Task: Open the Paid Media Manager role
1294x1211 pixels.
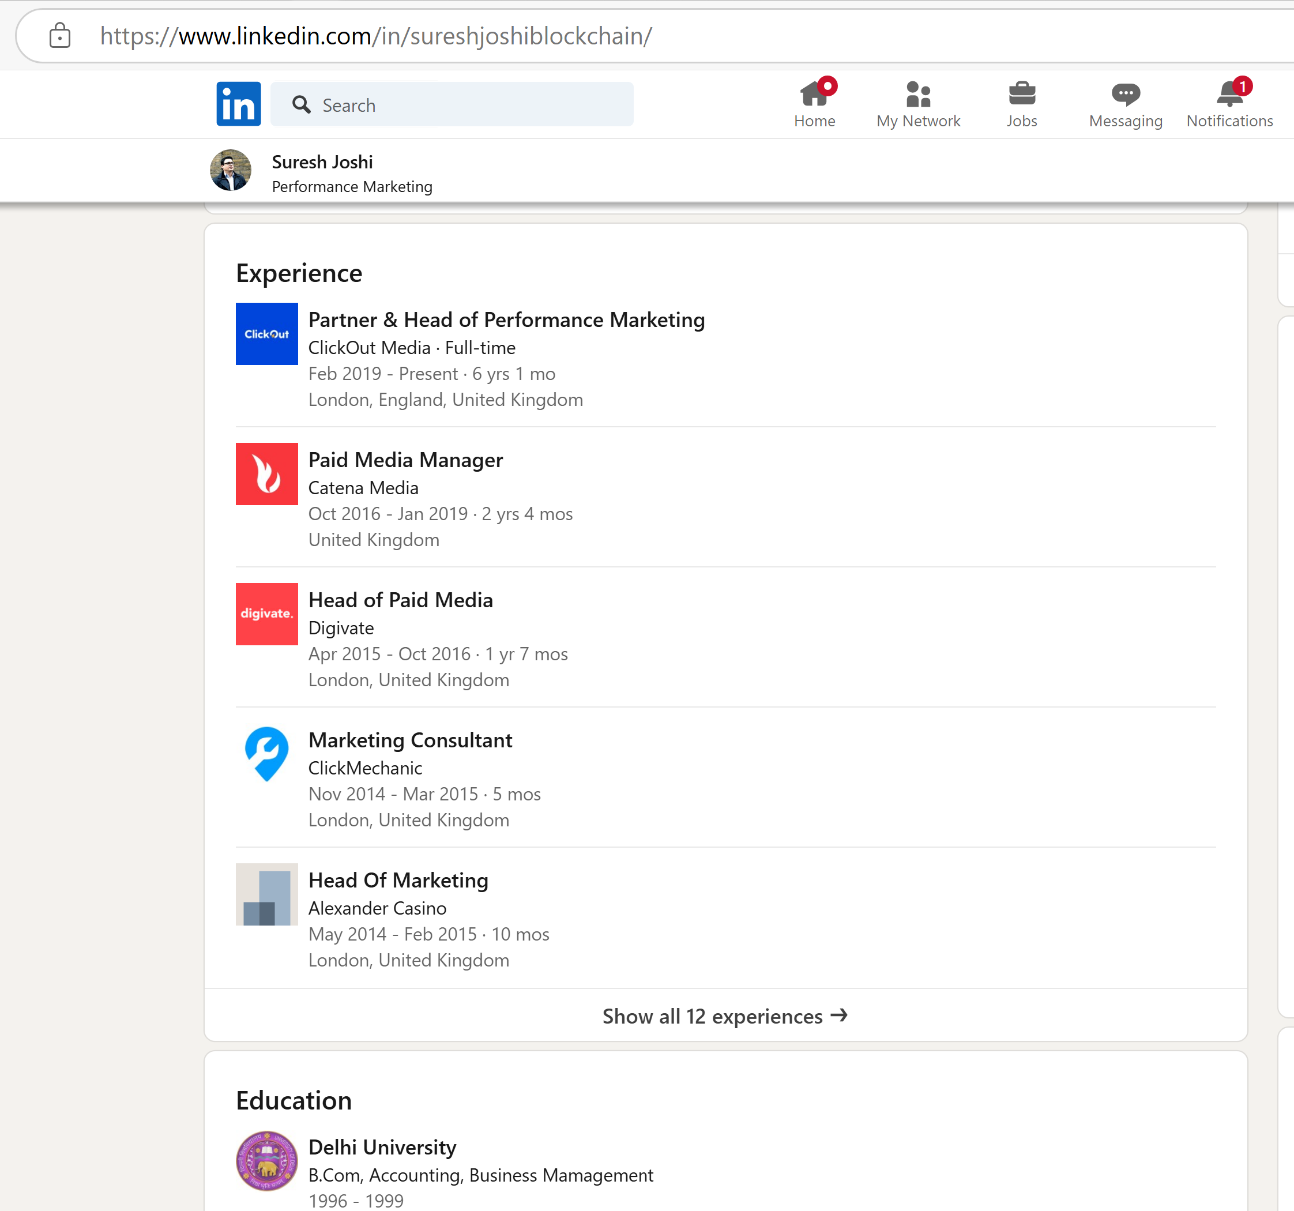Action: [405, 460]
